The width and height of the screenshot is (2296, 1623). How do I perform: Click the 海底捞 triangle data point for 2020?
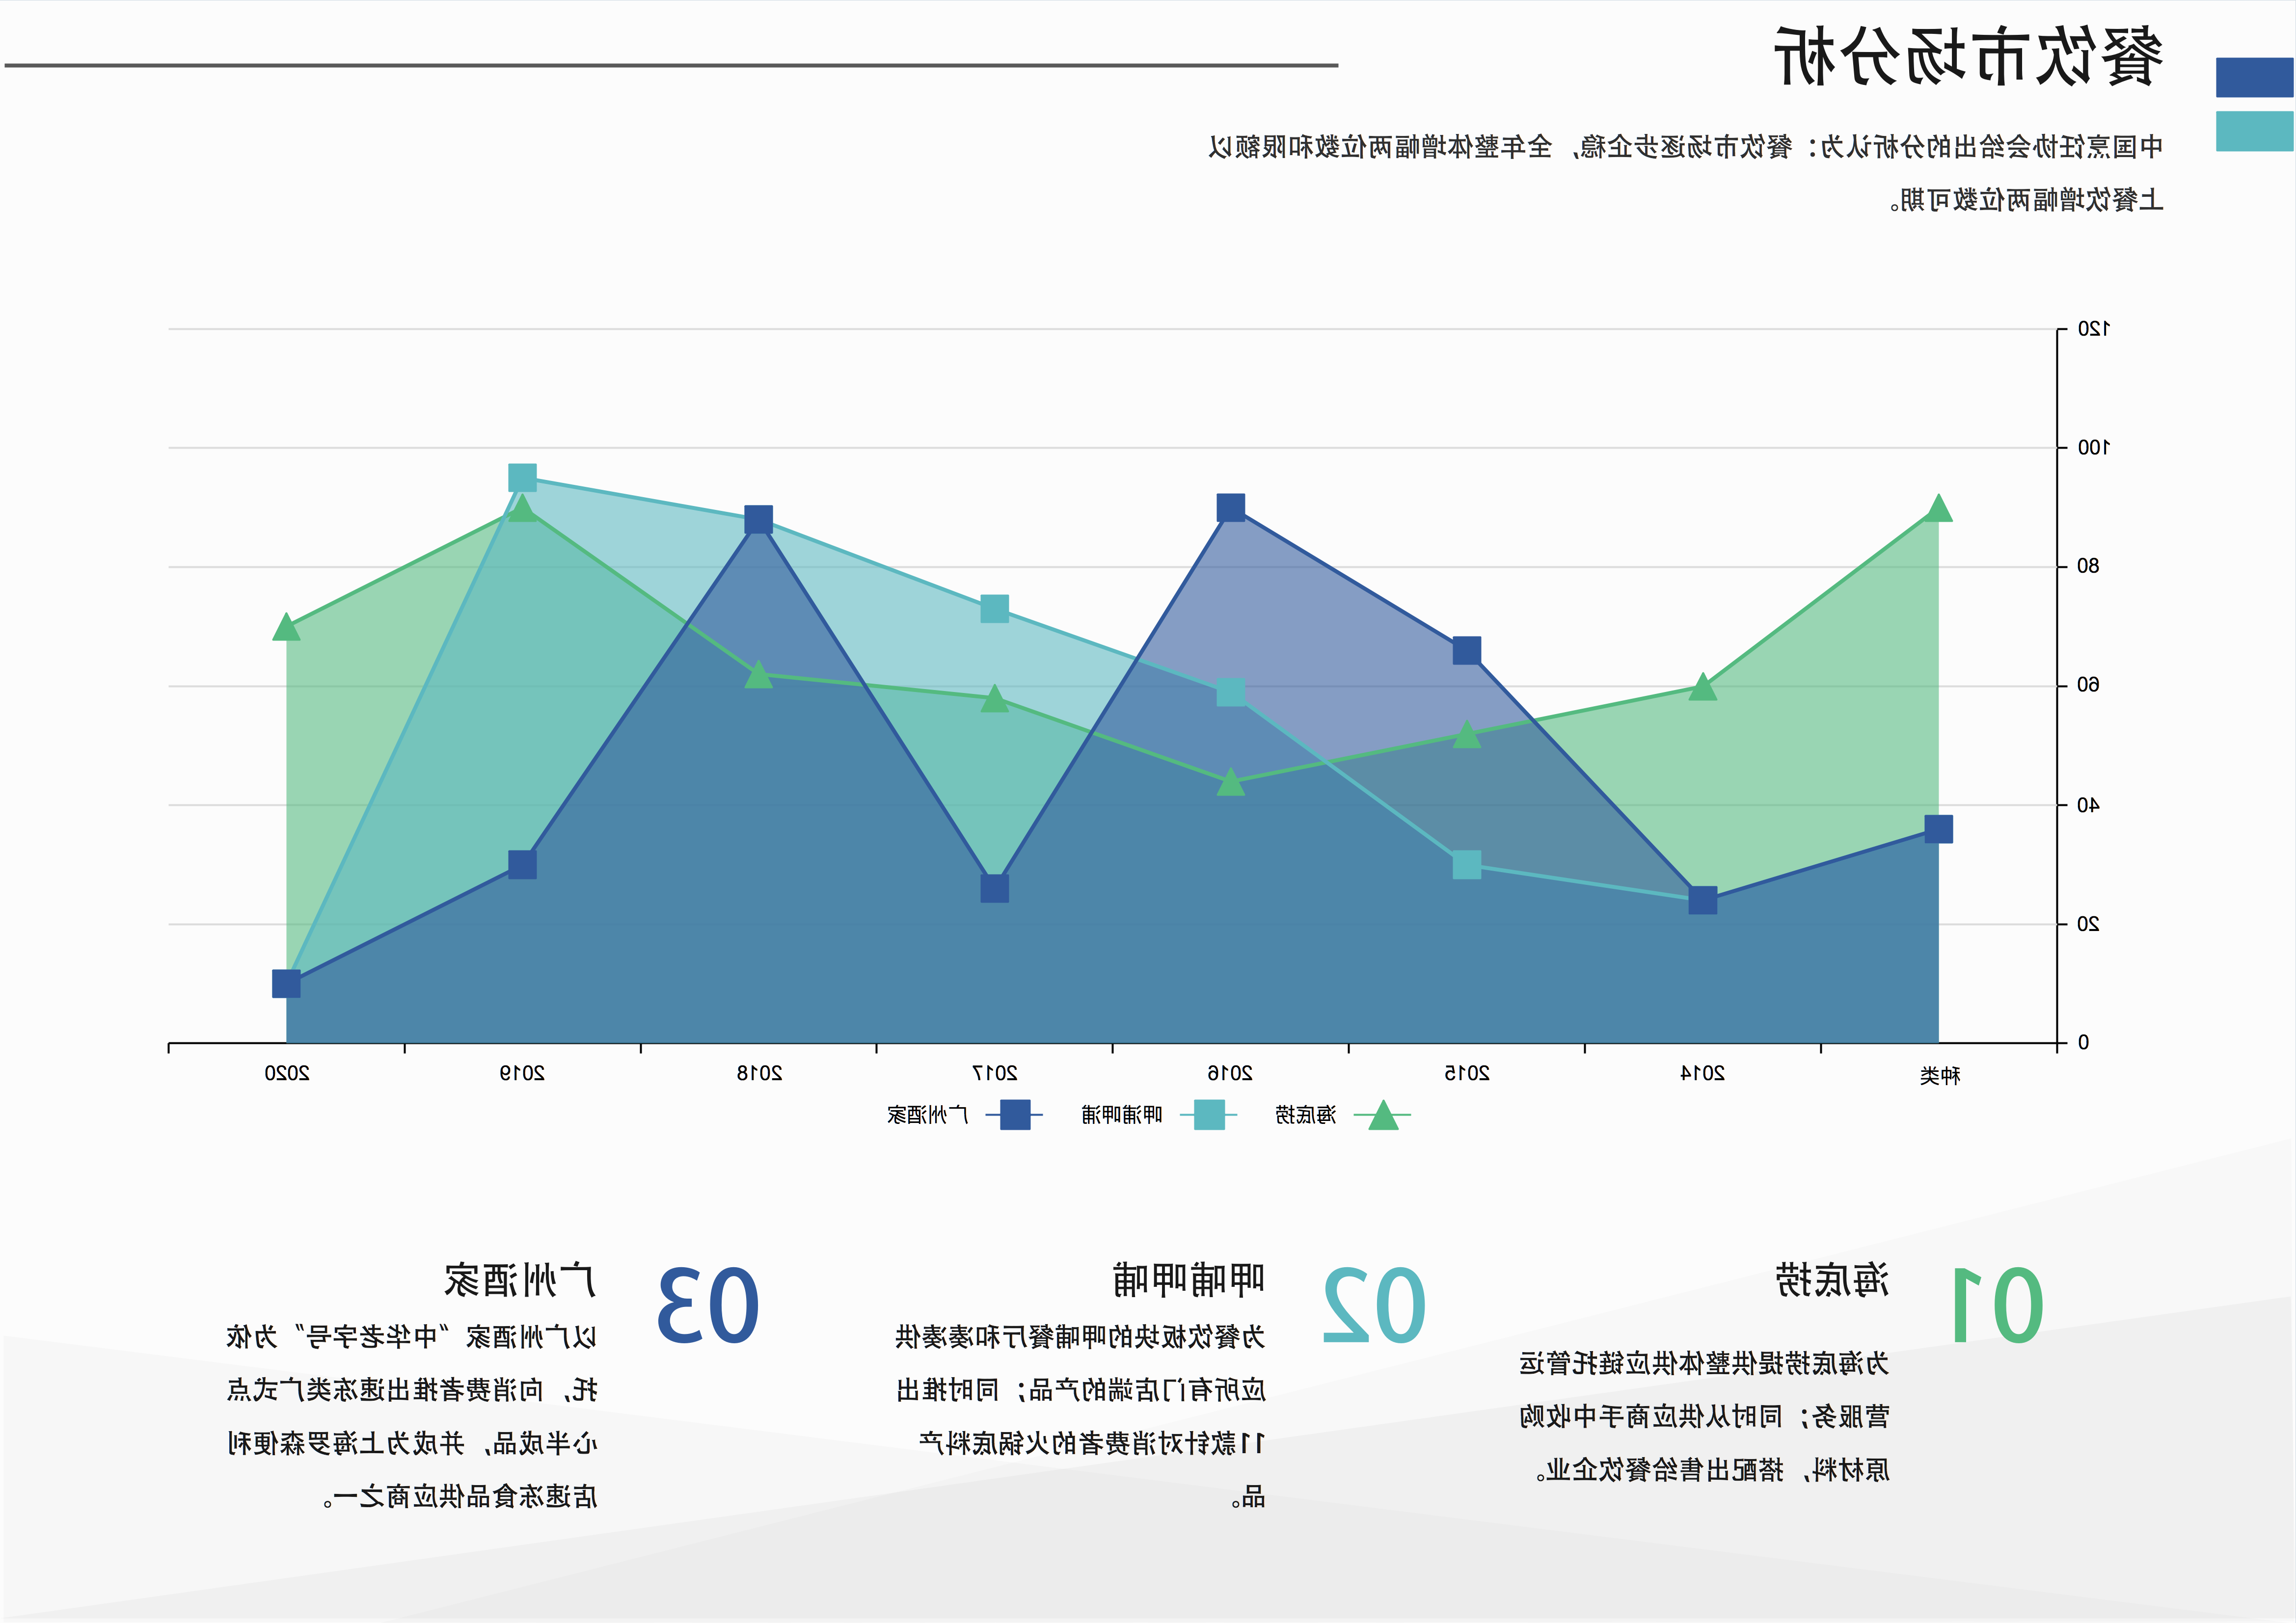coord(286,628)
